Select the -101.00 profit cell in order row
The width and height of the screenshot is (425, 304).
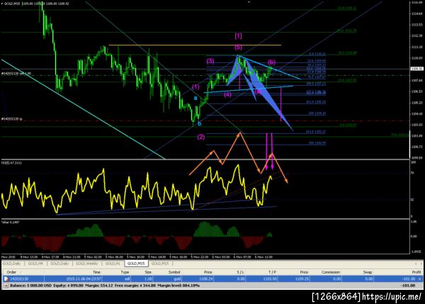pos(409,278)
